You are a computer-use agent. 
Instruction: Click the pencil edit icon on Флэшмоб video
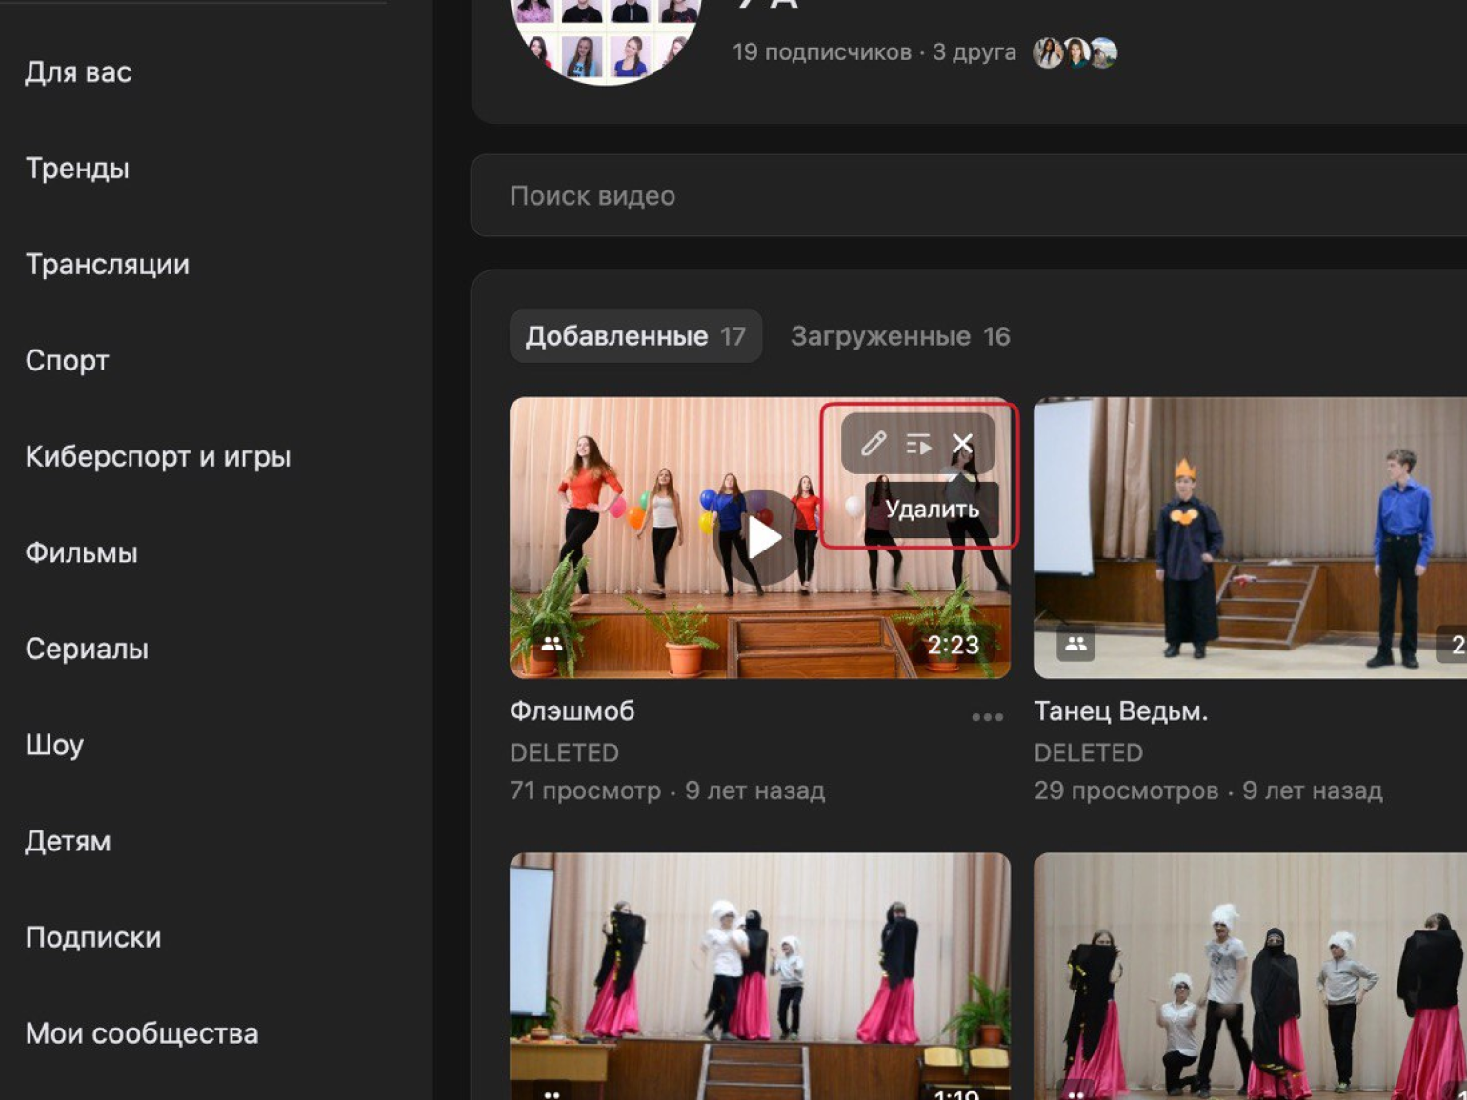(874, 444)
